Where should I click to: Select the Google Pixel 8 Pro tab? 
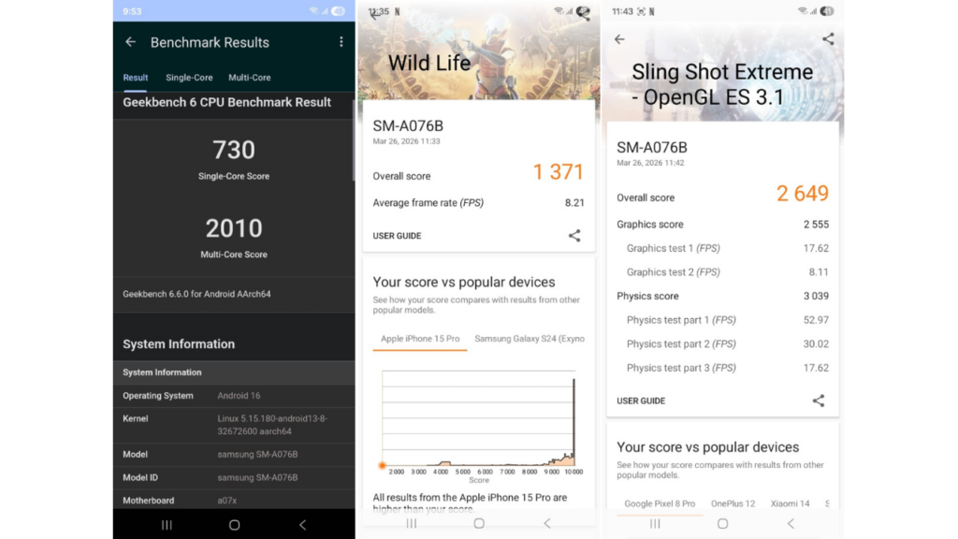pos(660,503)
